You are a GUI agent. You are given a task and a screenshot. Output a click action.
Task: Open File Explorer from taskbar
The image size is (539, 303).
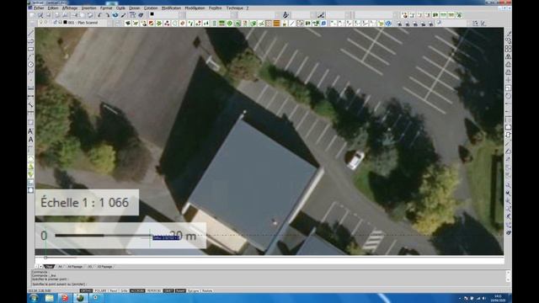pos(50,298)
